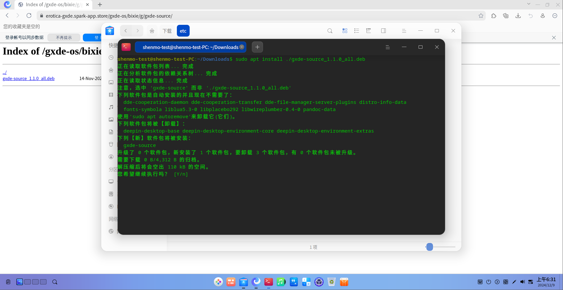The image size is (563, 290).
Task: Go to home directory in file manager breadcrumb
Action: 152,31
